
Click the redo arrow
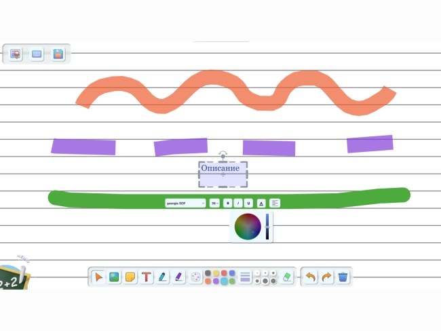click(326, 277)
